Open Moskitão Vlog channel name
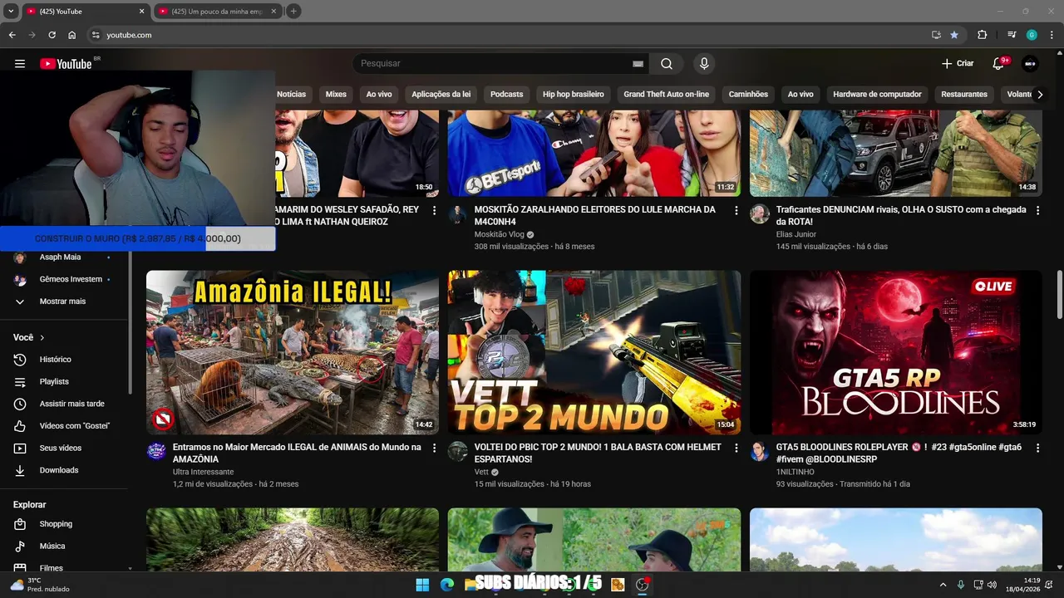Image resolution: width=1064 pixels, height=598 pixels. [499, 235]
